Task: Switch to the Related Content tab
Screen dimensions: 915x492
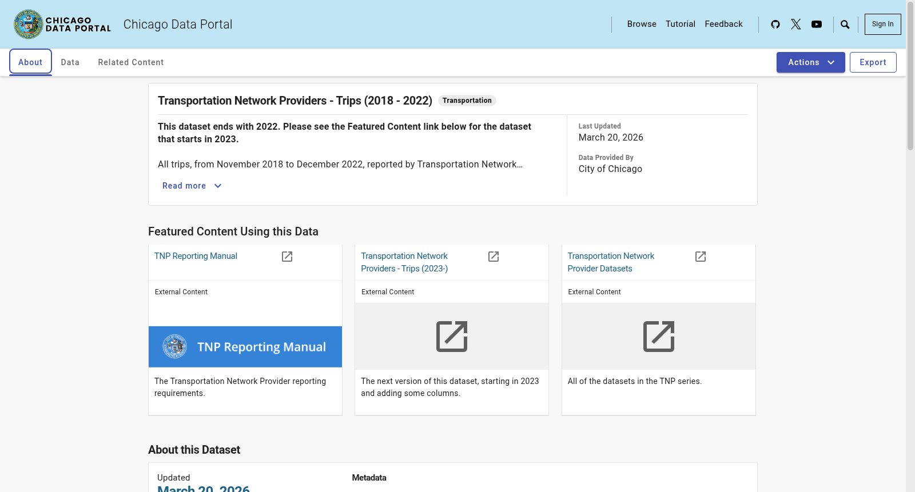Action: (x=131, y=62)
